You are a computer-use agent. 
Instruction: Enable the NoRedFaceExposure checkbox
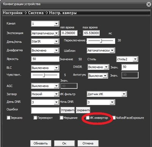point(114,118)
